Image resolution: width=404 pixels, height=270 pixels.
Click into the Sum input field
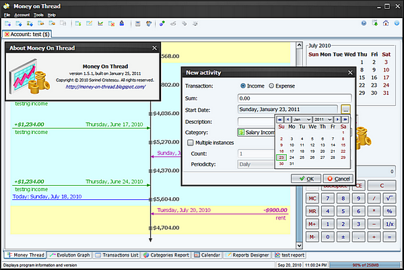coord(294,98)
